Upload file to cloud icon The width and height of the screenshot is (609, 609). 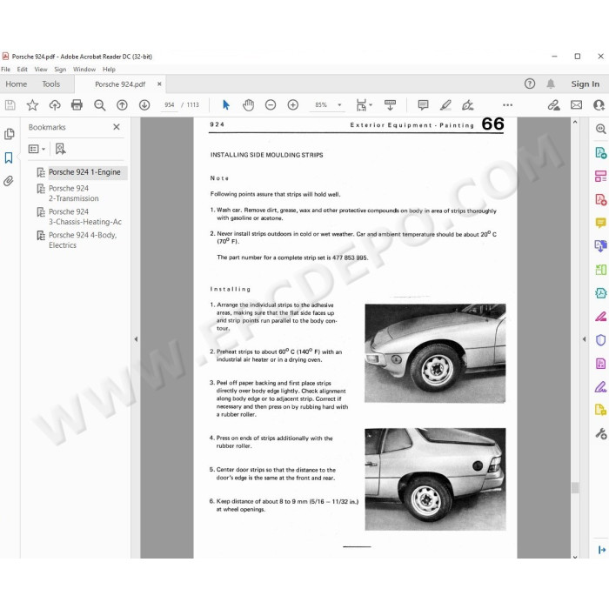click(x=55, y=105)
